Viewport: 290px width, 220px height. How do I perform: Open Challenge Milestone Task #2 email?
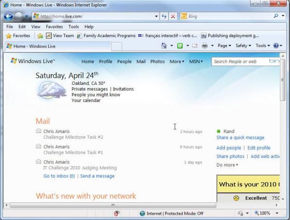pyautogui.click(x=73, y=137)
